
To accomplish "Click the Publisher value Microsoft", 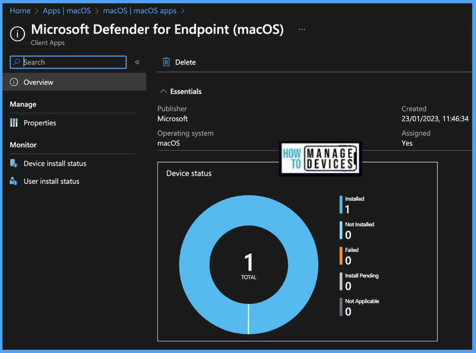I will click(x=173, y=119).
